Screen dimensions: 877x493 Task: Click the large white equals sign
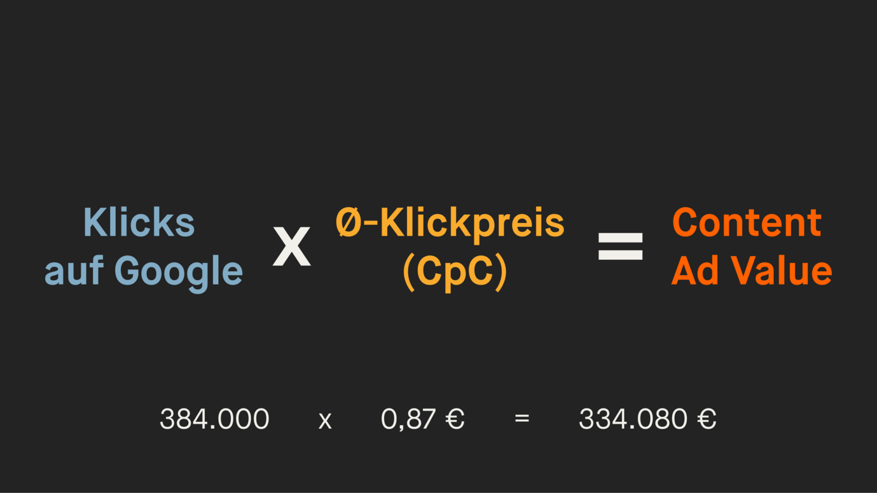621,246
